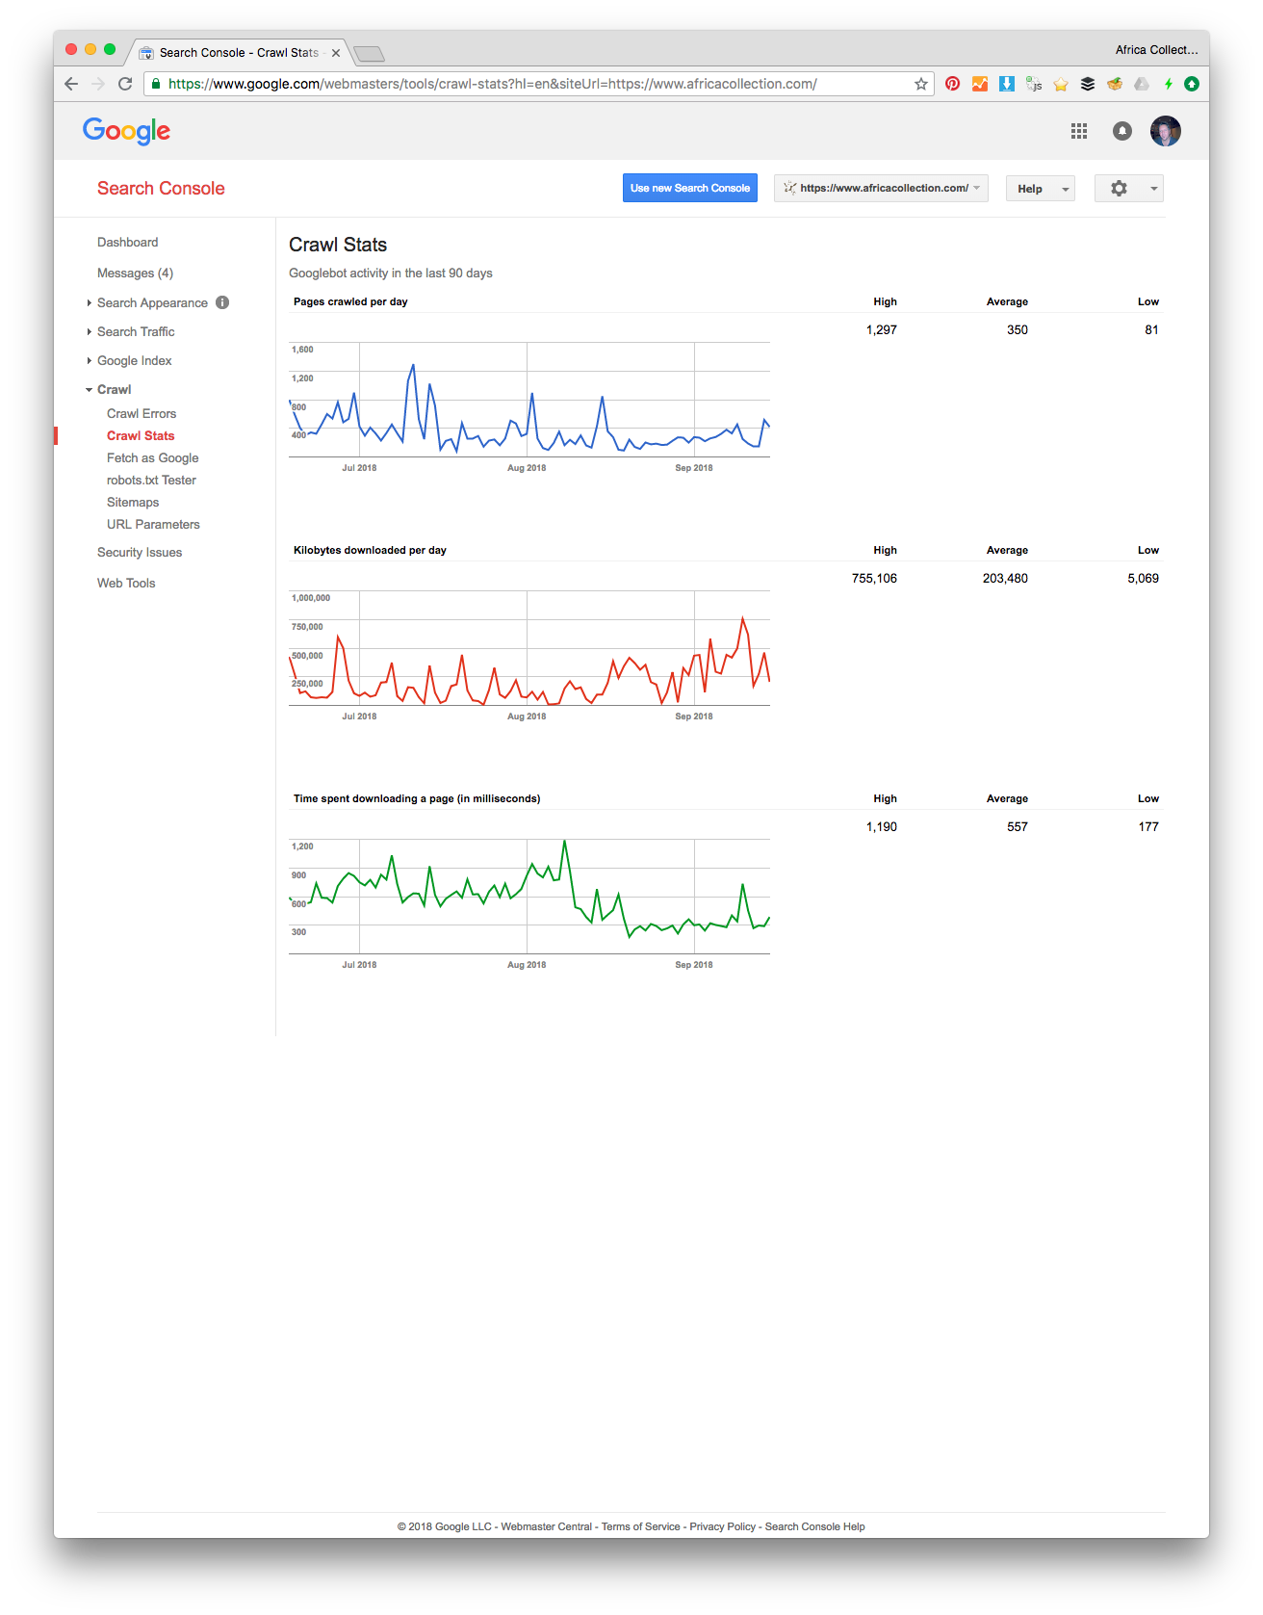
Task: Select Crawl Stats in the sidebar
Action: 141,435
